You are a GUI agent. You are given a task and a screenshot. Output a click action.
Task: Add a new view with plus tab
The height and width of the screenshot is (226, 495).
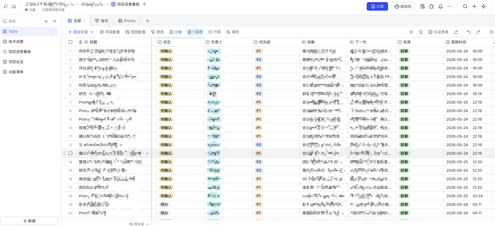pyautogui.click(x=147, y=21)
